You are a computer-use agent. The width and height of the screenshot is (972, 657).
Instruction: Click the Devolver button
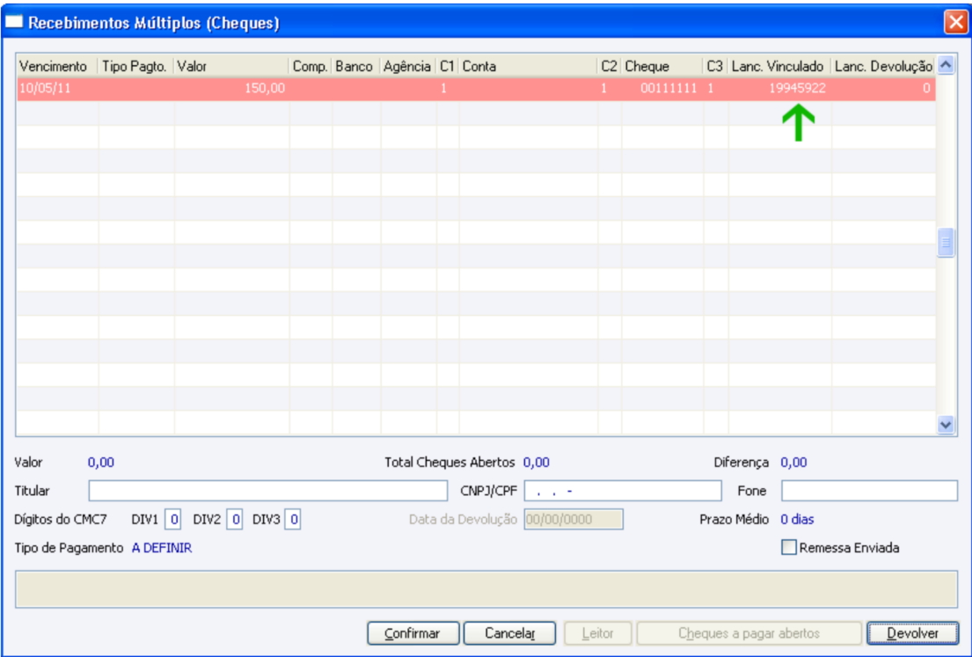(912, 633)
